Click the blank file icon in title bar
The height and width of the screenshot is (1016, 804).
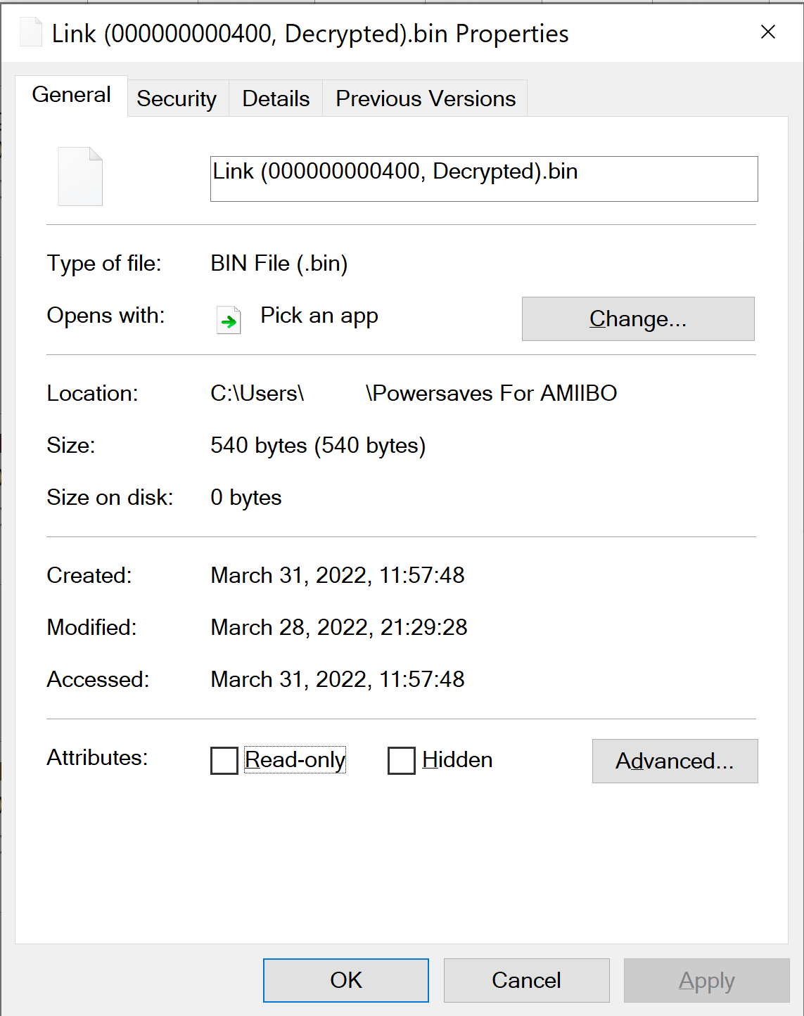30,32
